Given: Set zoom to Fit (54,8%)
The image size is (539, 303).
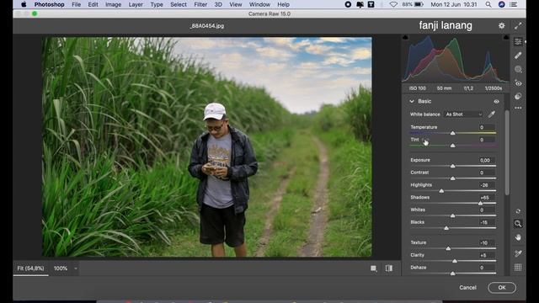Looking at the screenshot, I should (x=30, y=268).
